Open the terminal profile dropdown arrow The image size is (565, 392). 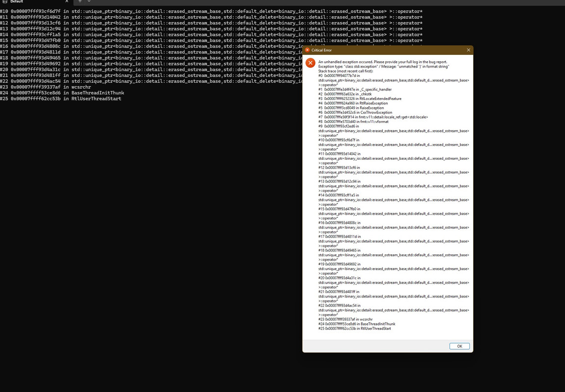point(89,1)
